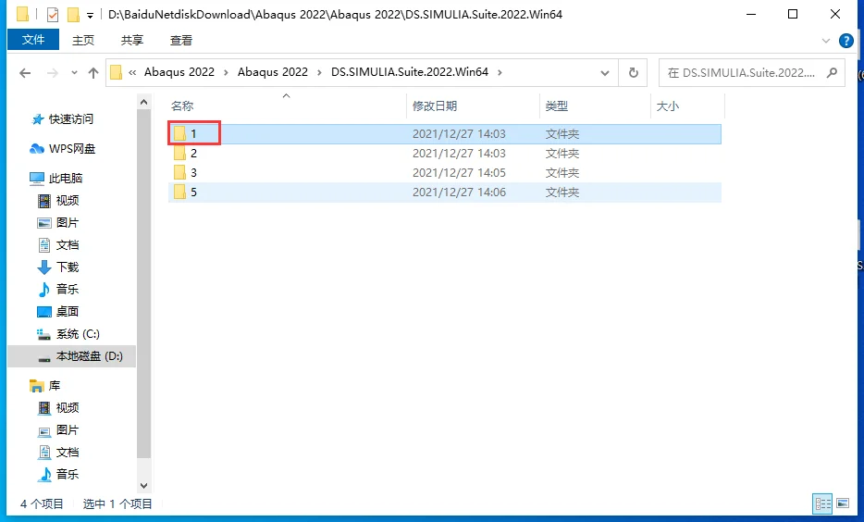Screen dimensions: 864x522
Task: Sort by 大小 column header
Action: pos(667,106)
